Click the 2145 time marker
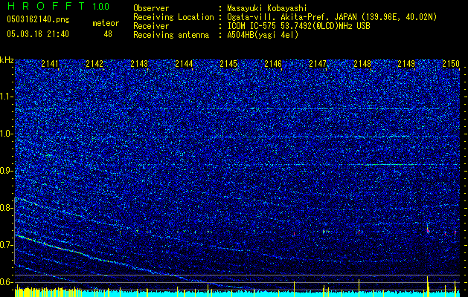 pos(228,64)
